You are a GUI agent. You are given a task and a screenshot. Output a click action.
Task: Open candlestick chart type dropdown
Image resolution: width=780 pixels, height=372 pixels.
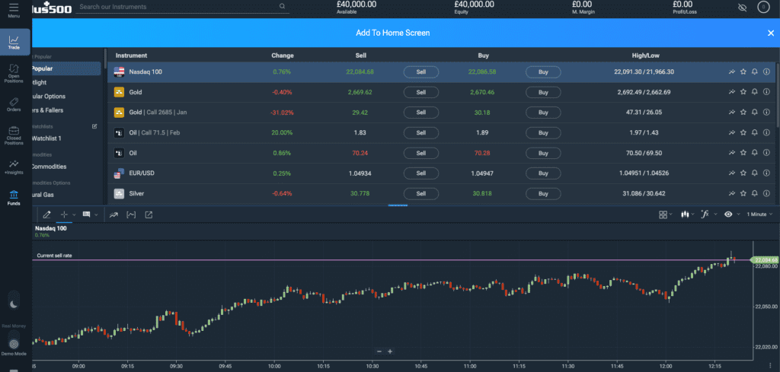coord(688,215)
